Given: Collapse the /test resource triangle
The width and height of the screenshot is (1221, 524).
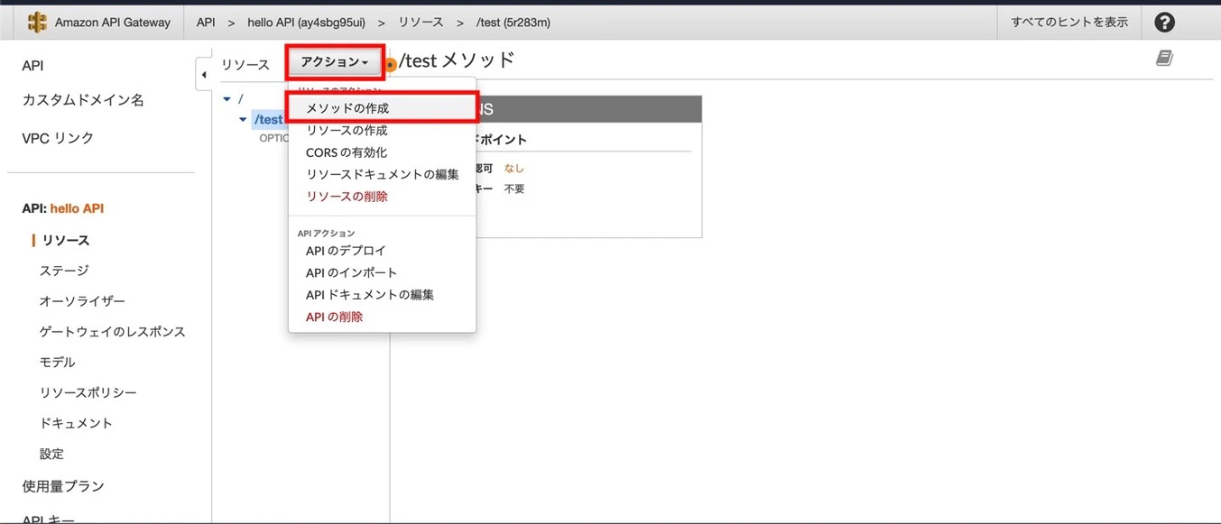Looking at the screenshot, I should click(243, 119).
